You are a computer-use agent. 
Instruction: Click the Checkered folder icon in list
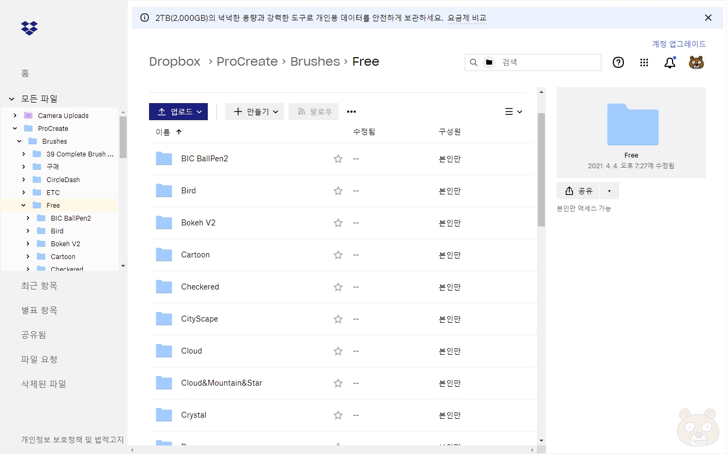pos(164,287)
